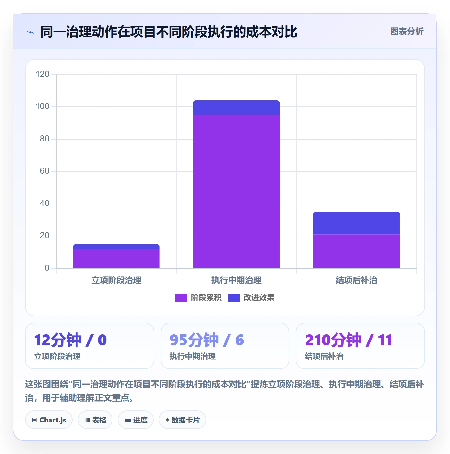Select the 95分钟 / 6 data card
Viewport: 450px width, 454px height.
click(x=225, y=346)
